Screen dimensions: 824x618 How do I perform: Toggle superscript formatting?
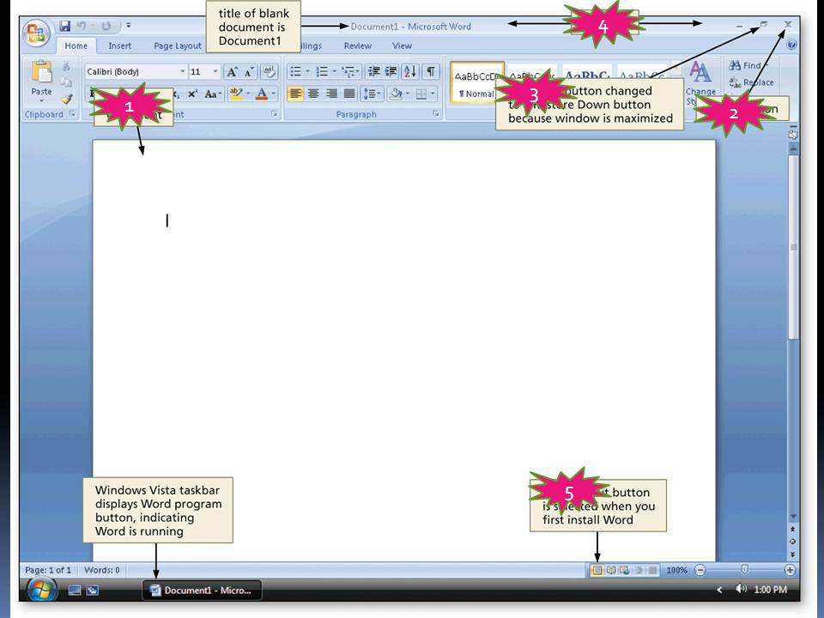pos(192,94)
